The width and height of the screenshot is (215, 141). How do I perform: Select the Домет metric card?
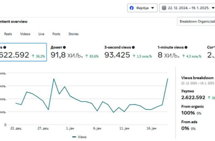pyautogui.click(x=75, y=52)
